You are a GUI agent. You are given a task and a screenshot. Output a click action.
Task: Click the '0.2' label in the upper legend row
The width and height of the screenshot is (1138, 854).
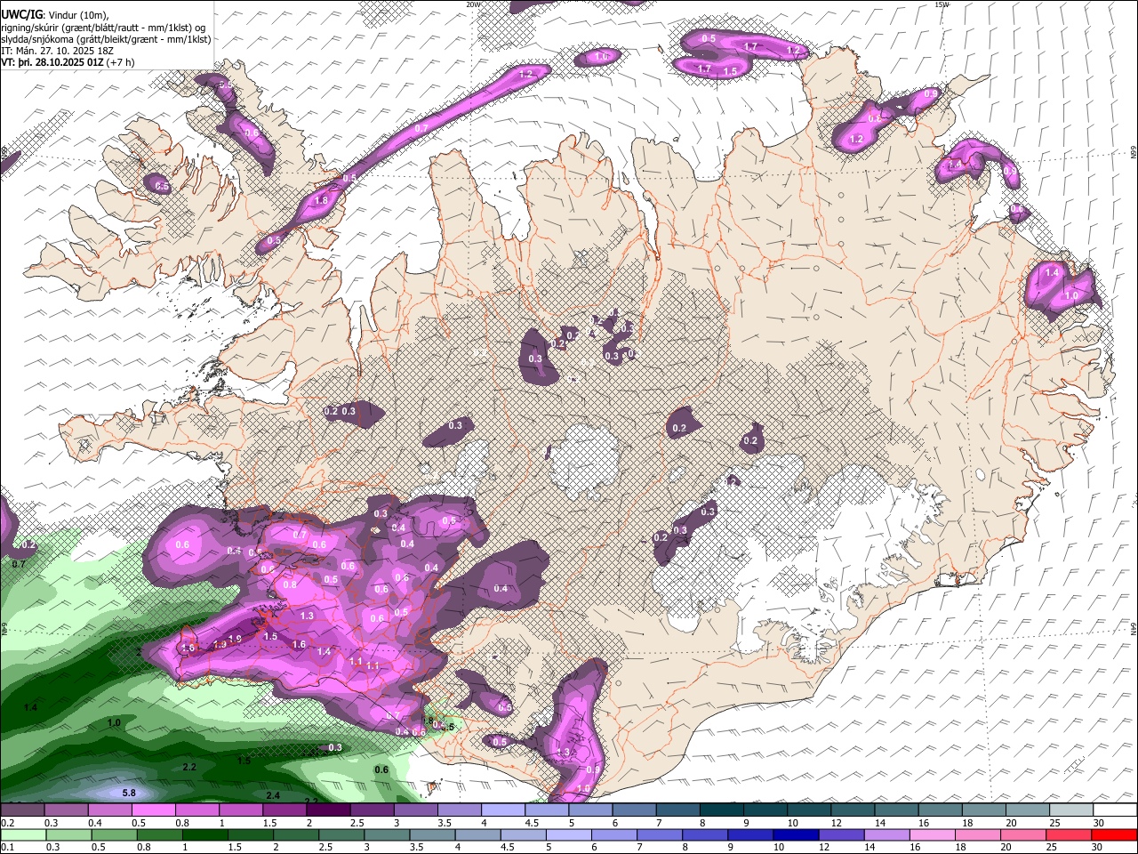[7, 823]
